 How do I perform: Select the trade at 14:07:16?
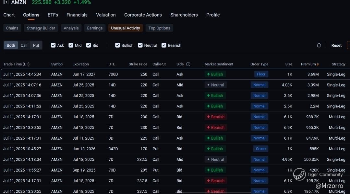pos(175,85)
